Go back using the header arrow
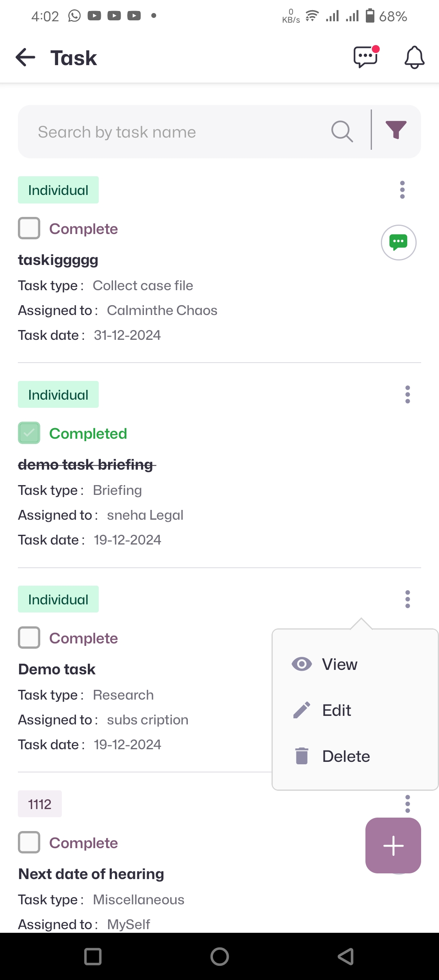The width and height of the screenshot is (439, 980). [x=25, y=57]
